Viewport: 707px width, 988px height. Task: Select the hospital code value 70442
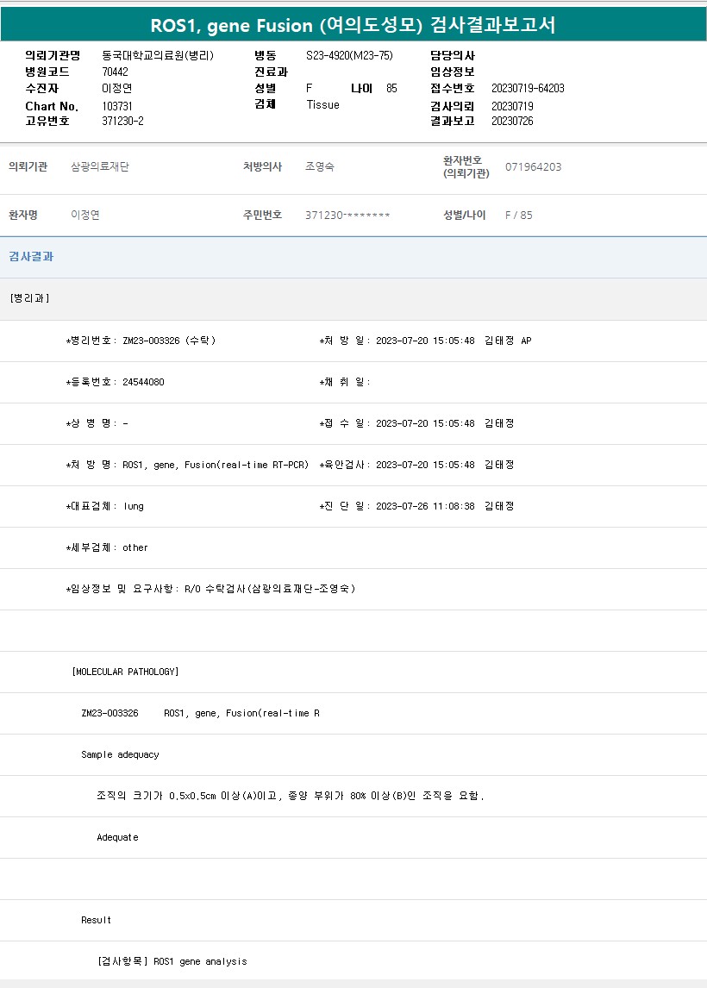115,72
